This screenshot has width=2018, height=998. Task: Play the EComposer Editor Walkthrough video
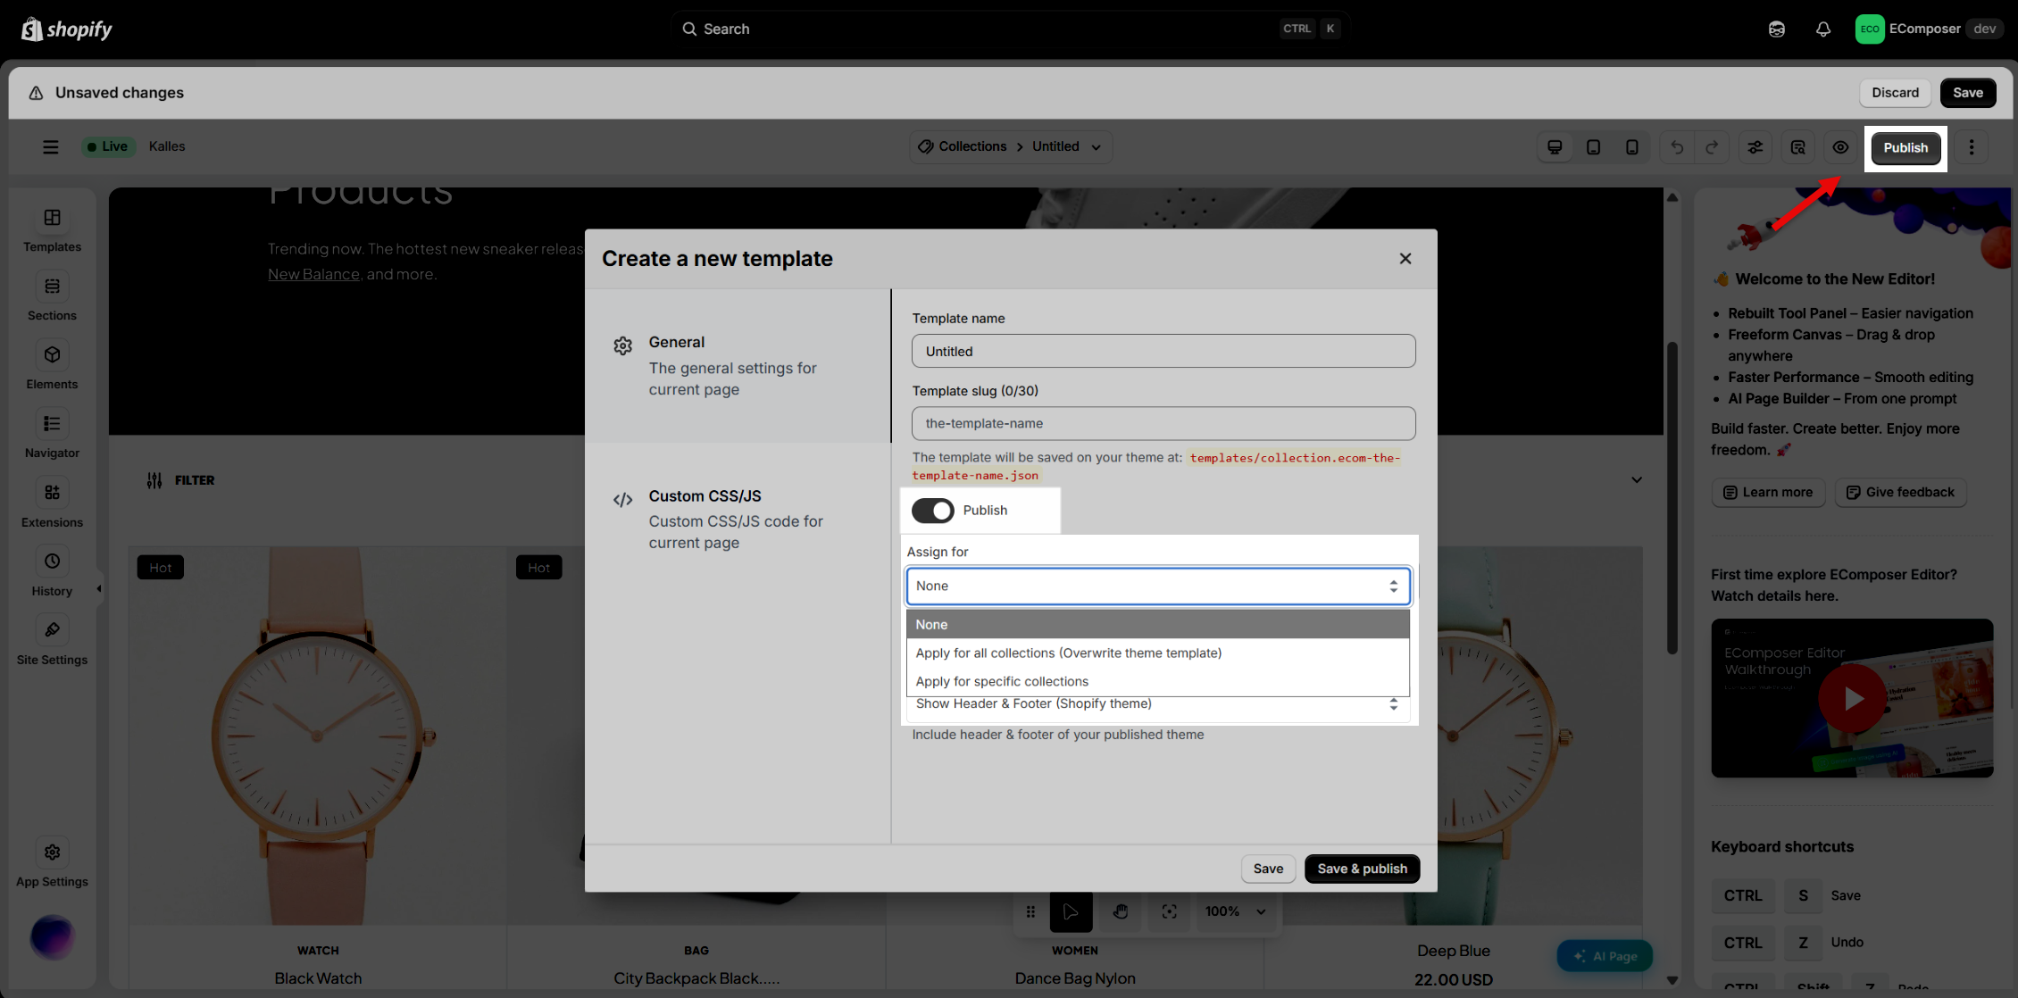(x=1852, y=698)
